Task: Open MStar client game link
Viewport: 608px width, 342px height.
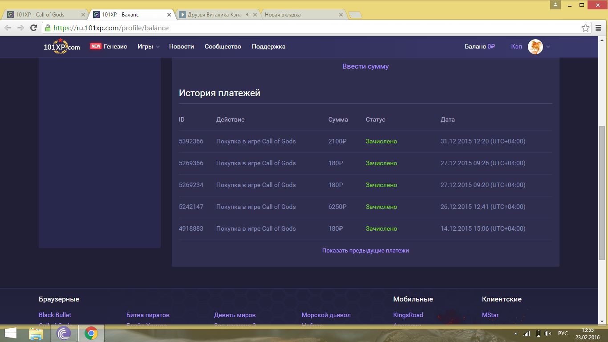Action: [x=490, y=315]
